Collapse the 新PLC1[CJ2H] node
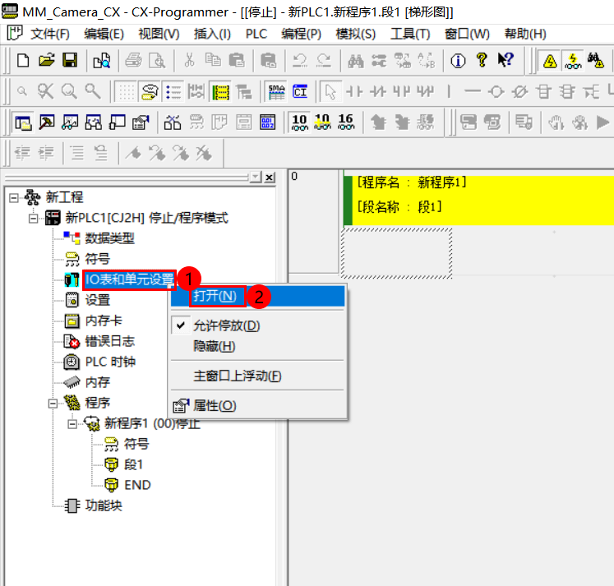The width and height of the screenshot is (614, 586). point(34,218)
